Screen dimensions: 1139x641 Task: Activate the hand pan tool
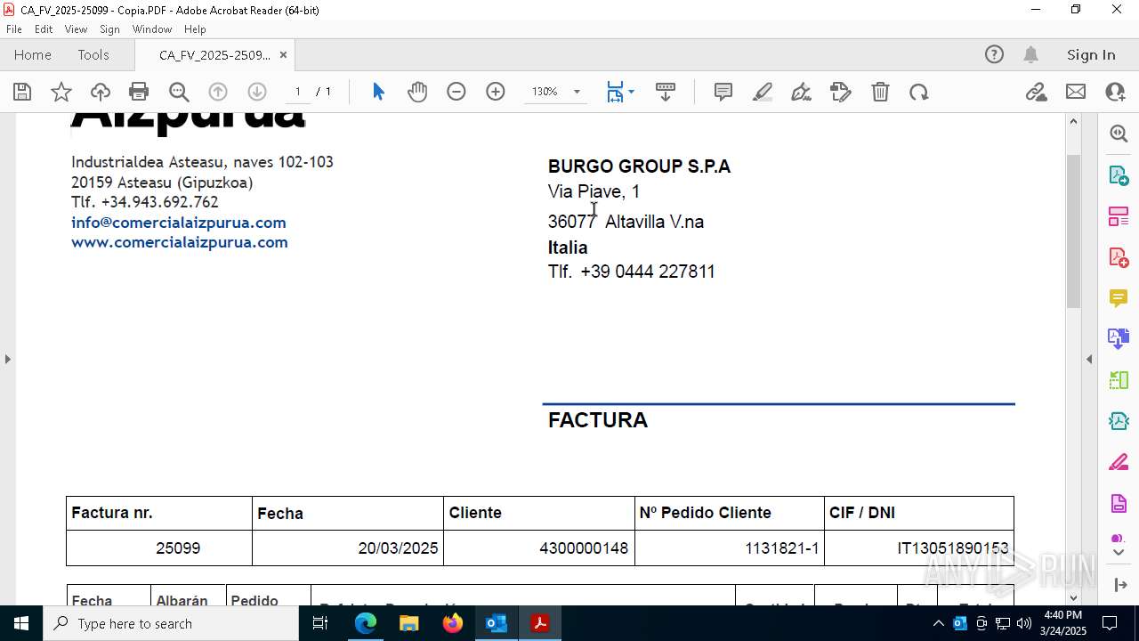pyautogui.click(x=417, y=92)
